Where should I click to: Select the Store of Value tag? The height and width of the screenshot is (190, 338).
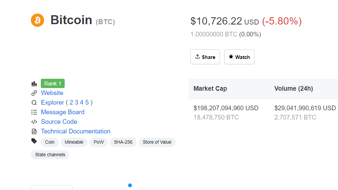(x=157, y=142)
